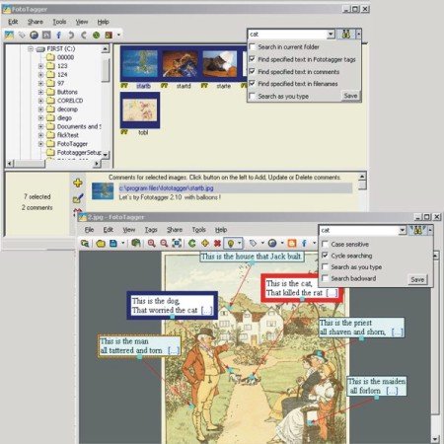The image size is (444, 444).
Task: Open the startb.jpg file path link
Action: (x=166, y=188)
